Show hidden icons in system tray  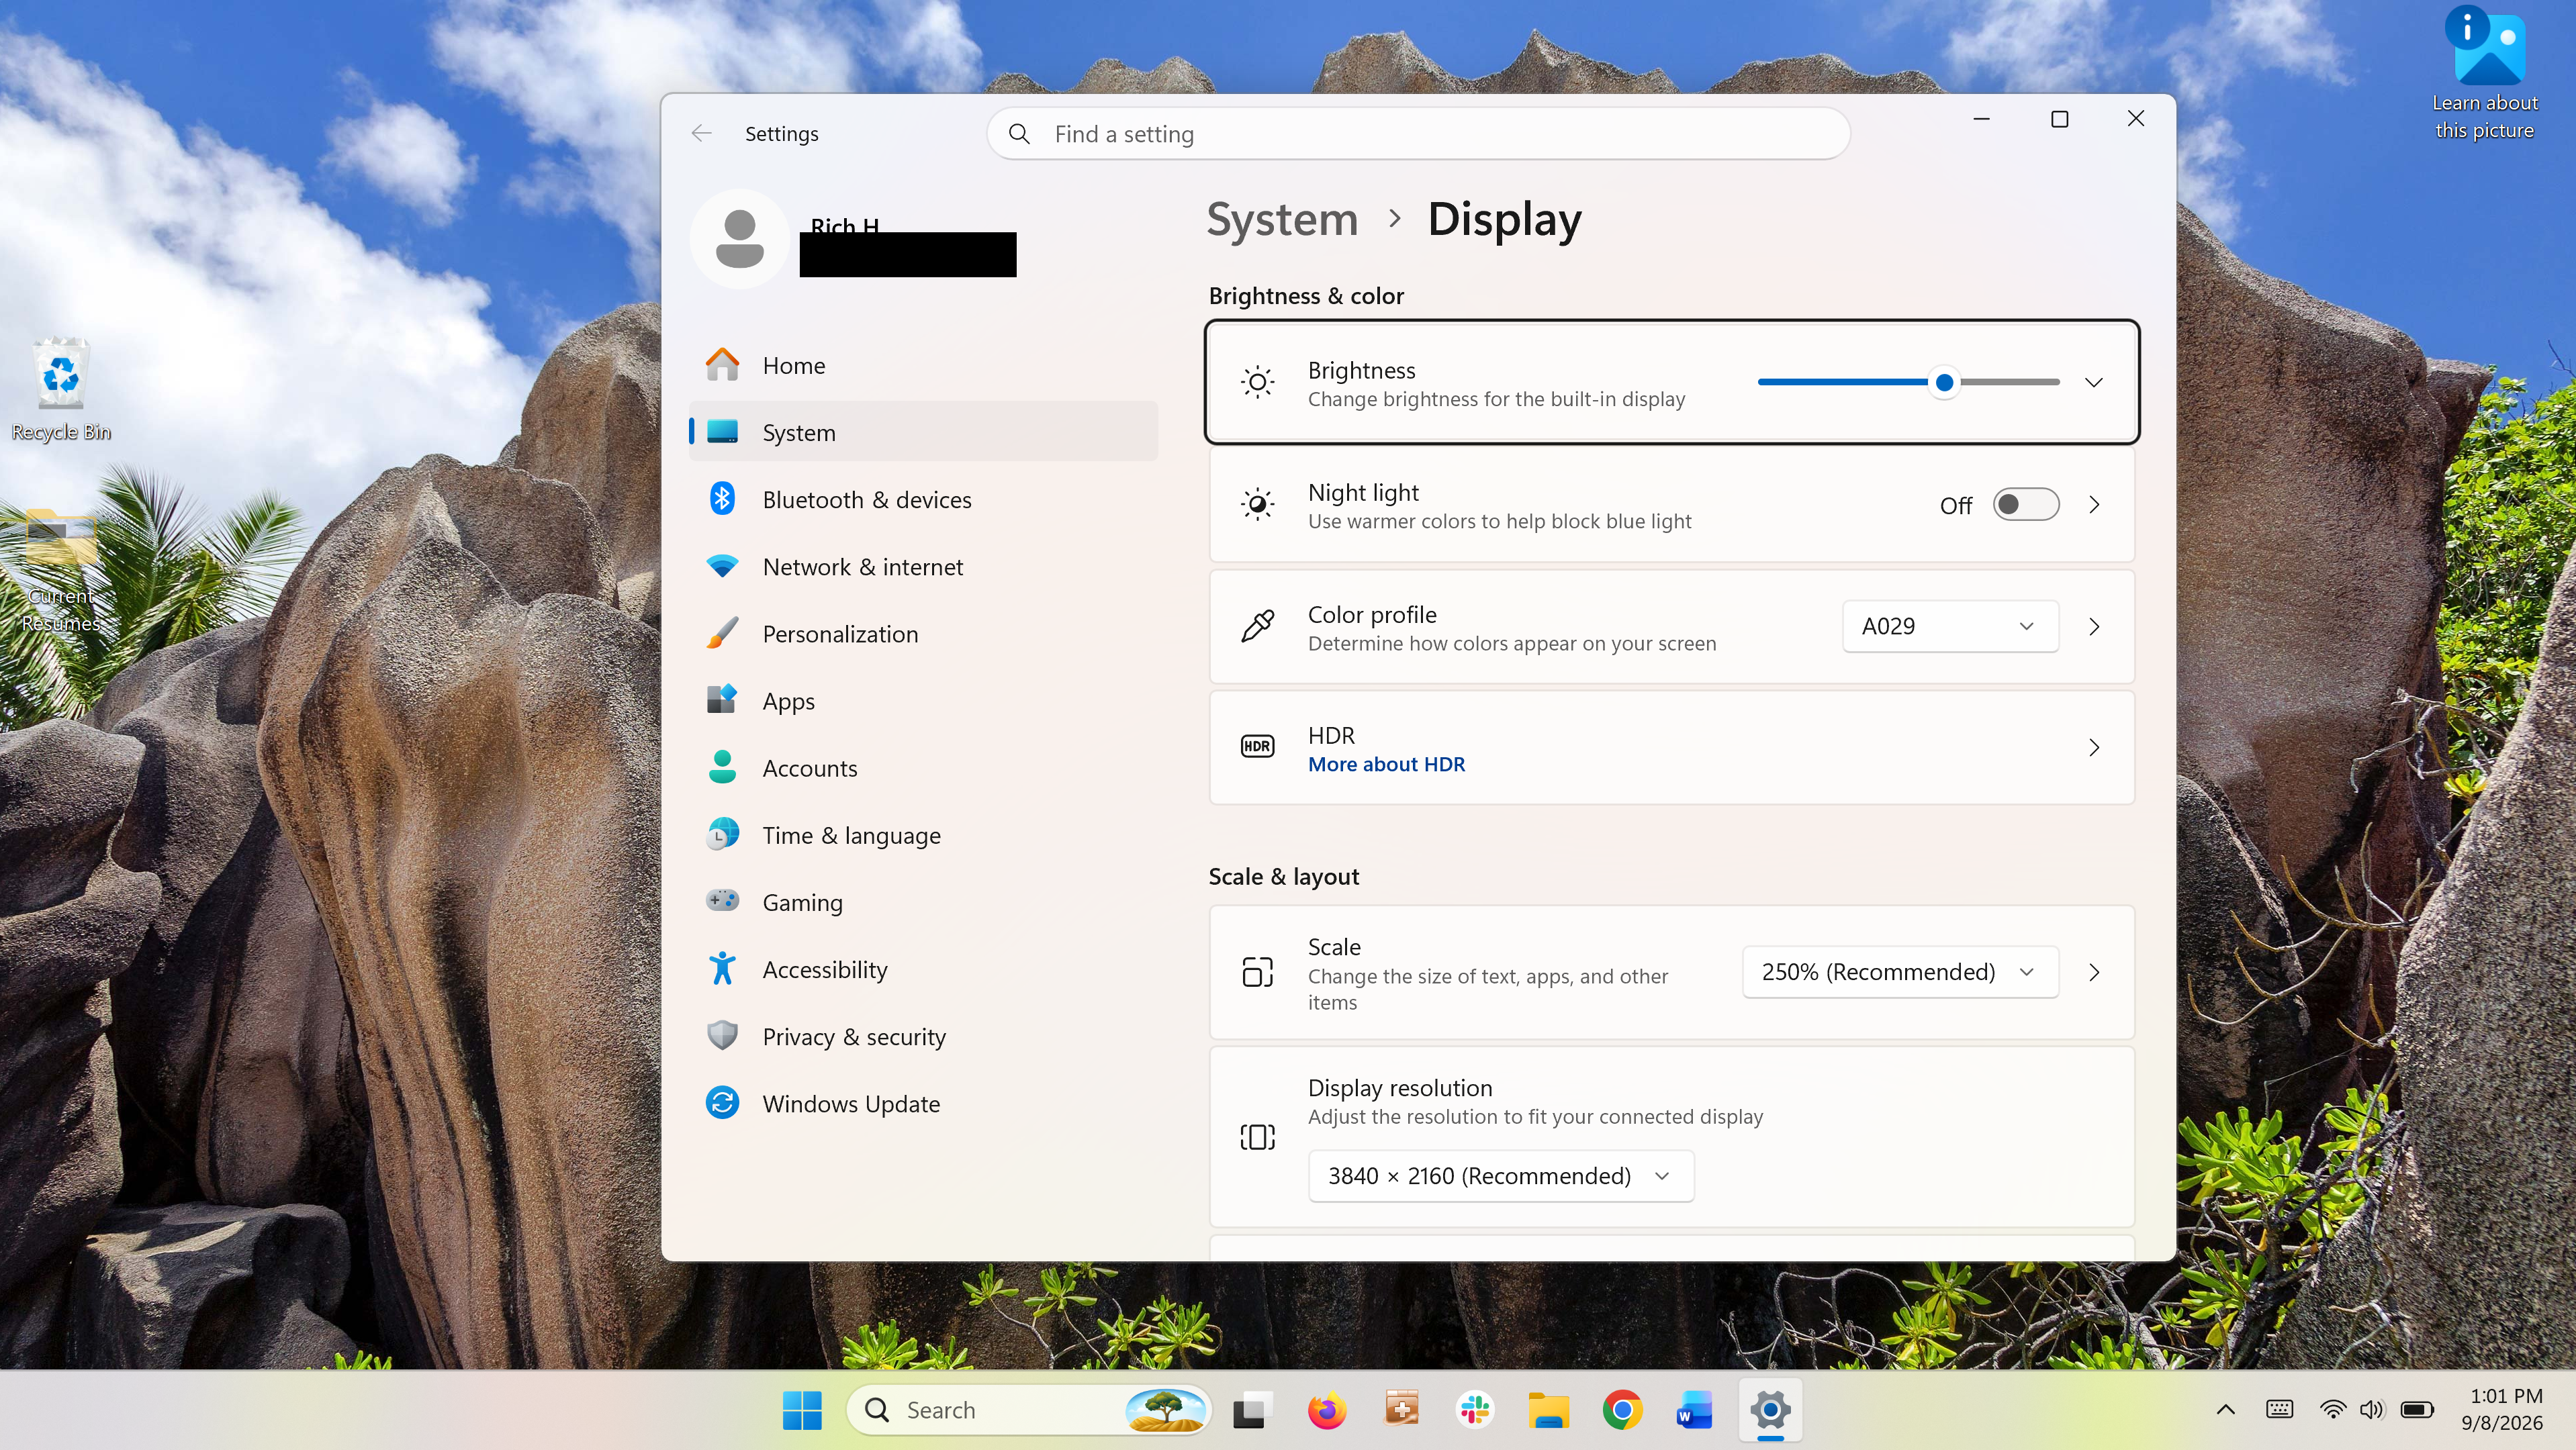2225,1411
